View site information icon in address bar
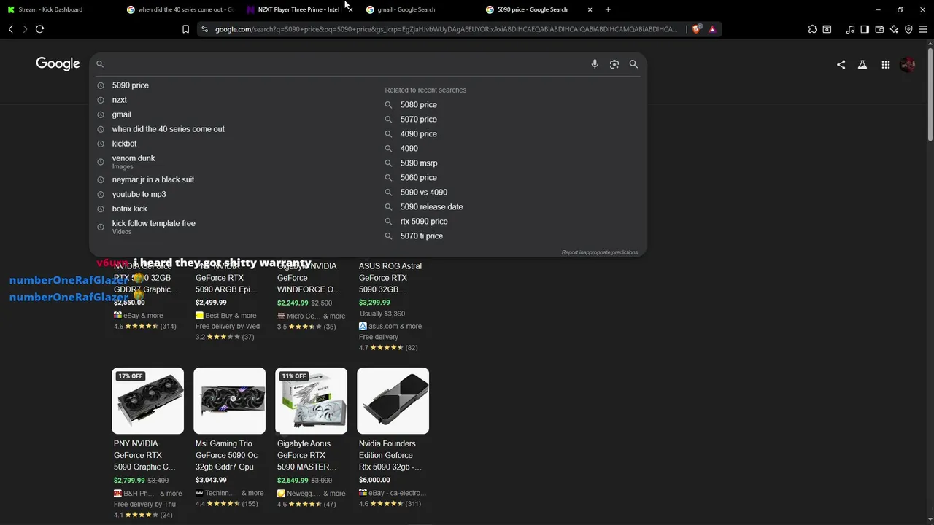Image resolution: width=934 pixels, height=525 pixels. coord(204,29)
